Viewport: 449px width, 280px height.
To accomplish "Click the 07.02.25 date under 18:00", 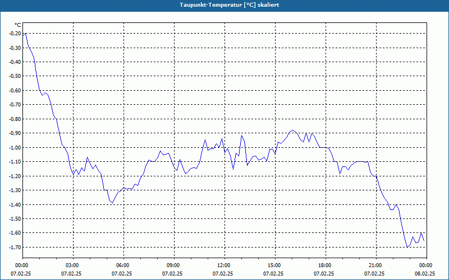I will [x=324, y=273].
